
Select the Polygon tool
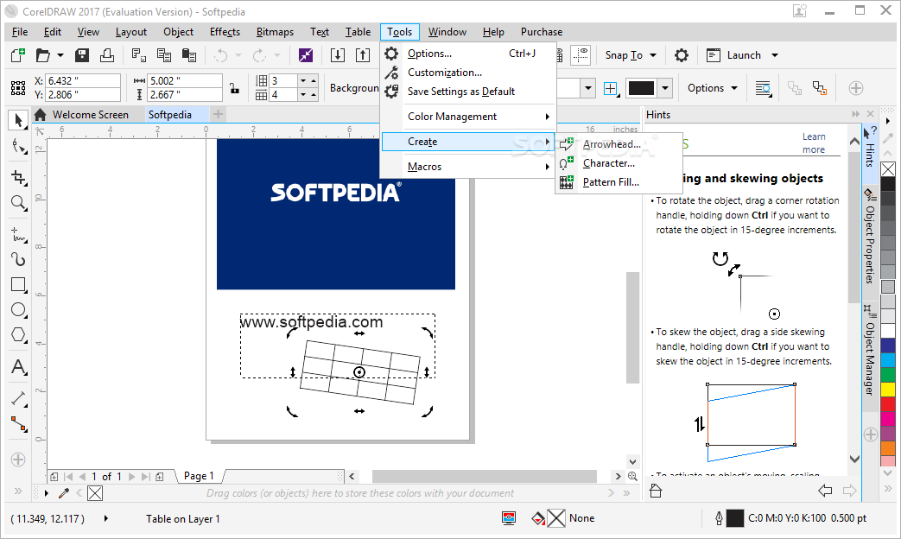(18, 335)
